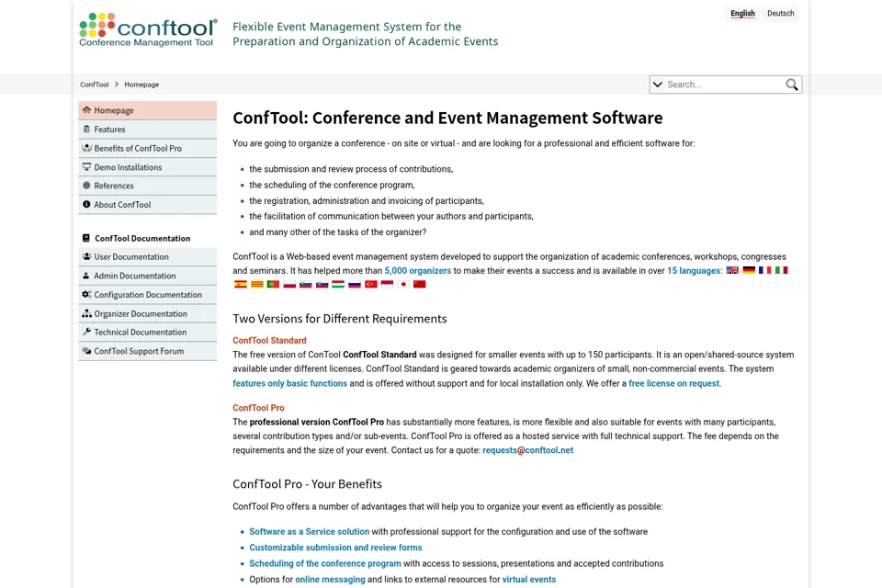Open 'Customizable submission and review forms' link
The width and height of the screenshot is (882, 588).
335,548
